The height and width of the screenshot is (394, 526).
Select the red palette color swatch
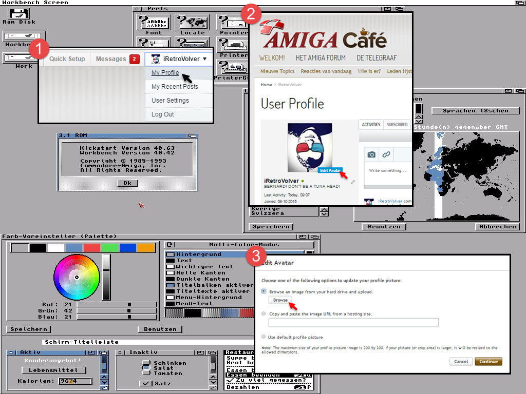click(92, 248)
